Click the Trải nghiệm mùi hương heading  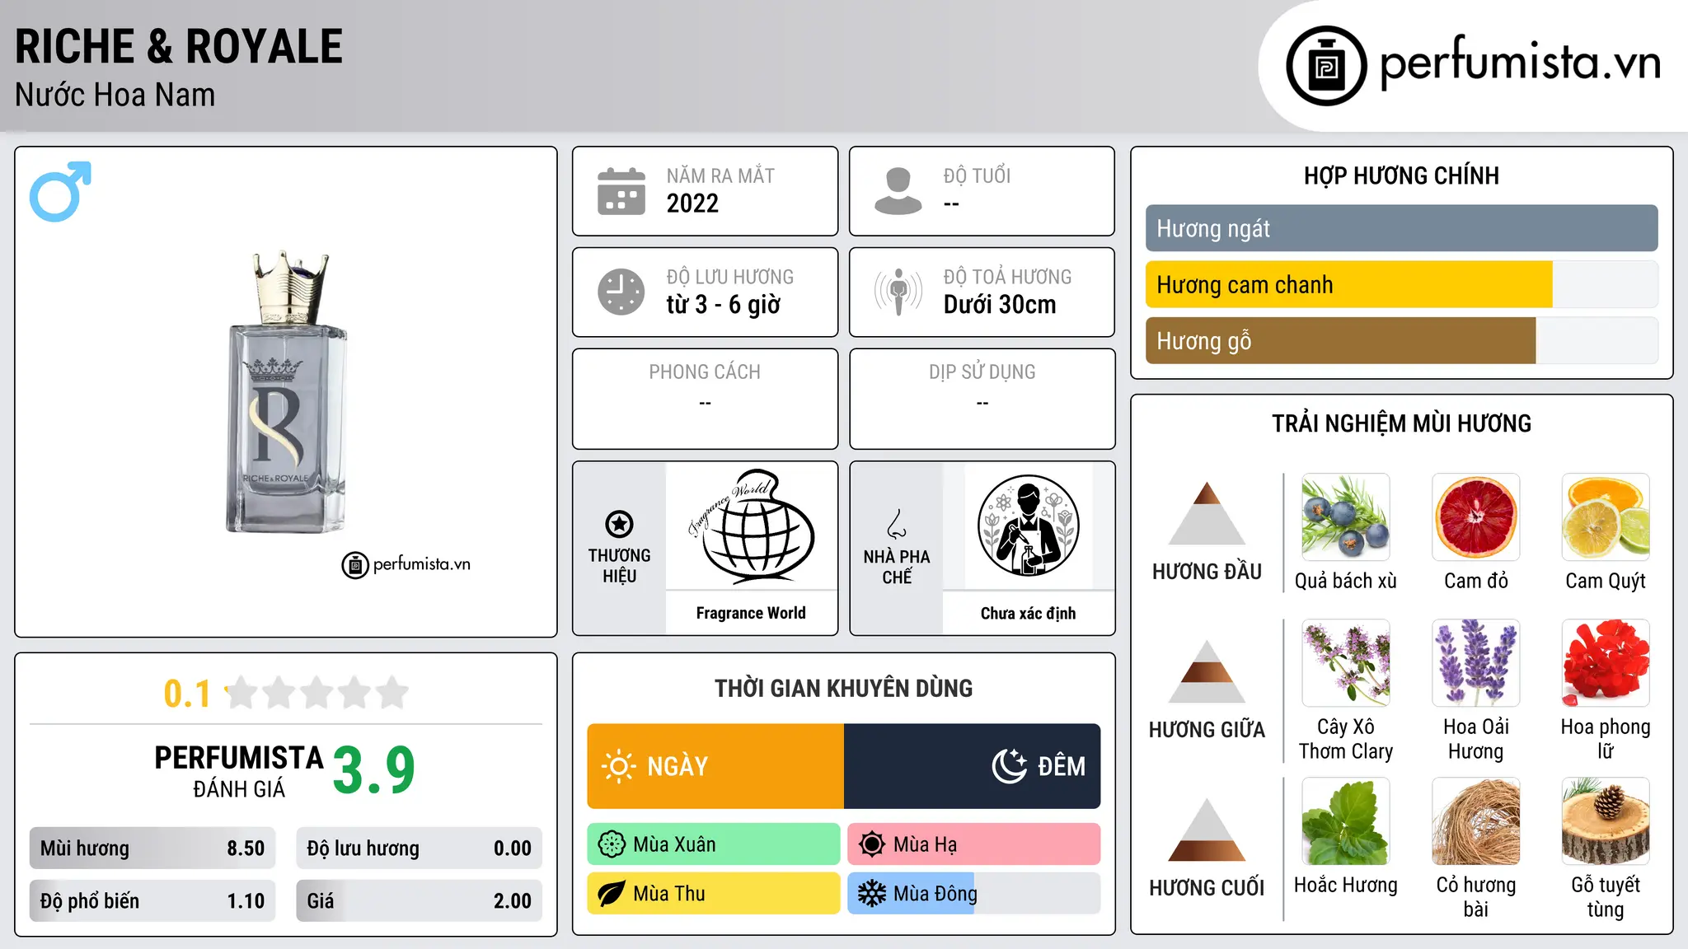point(1401,423)
